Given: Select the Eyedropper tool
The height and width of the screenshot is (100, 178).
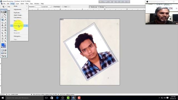Looking at the screenshot, I should click(5, 39).
